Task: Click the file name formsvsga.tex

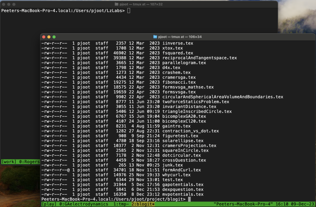Action: [179, 92]
